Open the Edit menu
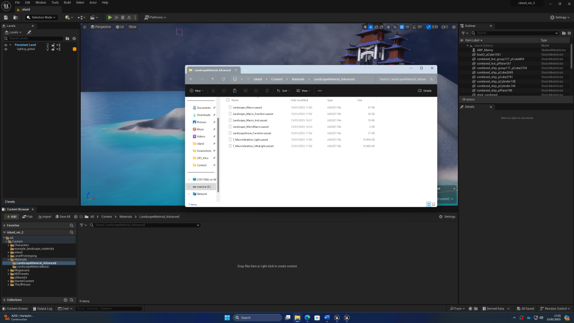This screenshot has height=323, width=574. coord(27,3)
